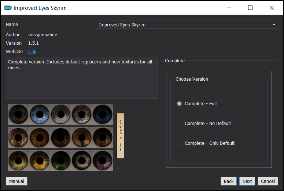Click the vertical parchment label image

pyautogui.click(x=121, y=136)
